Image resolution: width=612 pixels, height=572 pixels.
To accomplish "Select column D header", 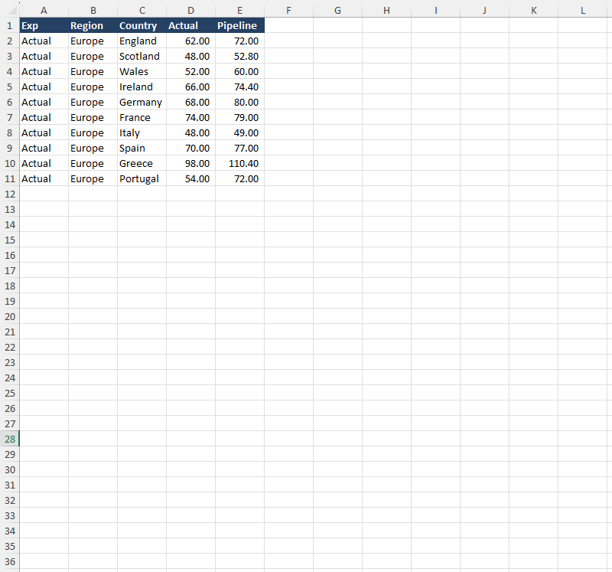I will (190, 11).
